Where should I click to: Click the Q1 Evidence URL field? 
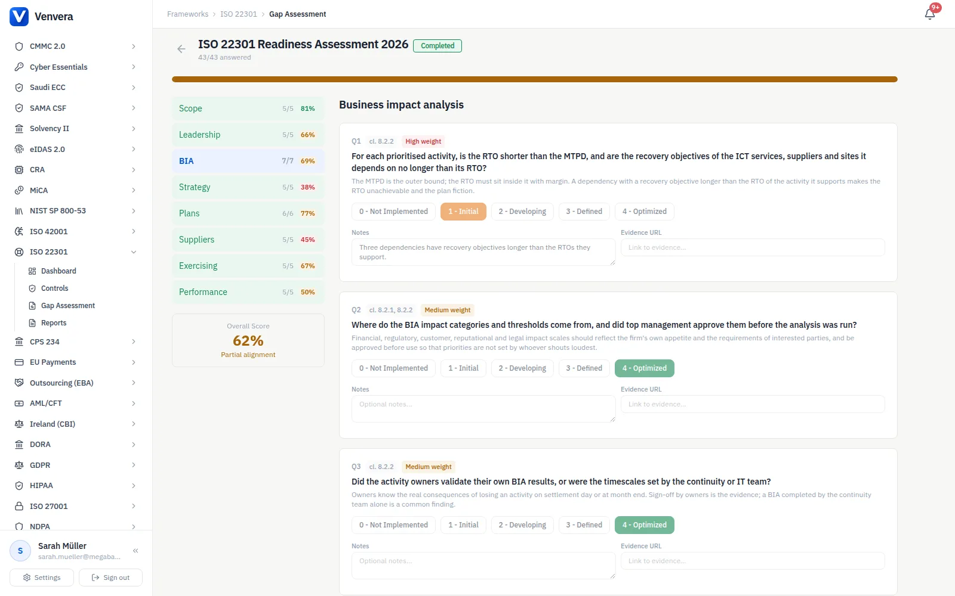753,247
